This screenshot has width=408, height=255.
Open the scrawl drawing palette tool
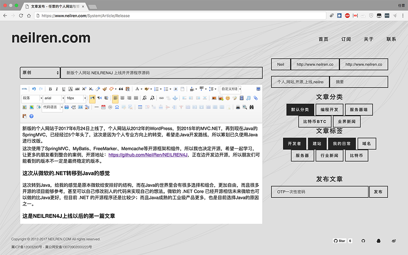pyautogui.click(x=235, y=98)
